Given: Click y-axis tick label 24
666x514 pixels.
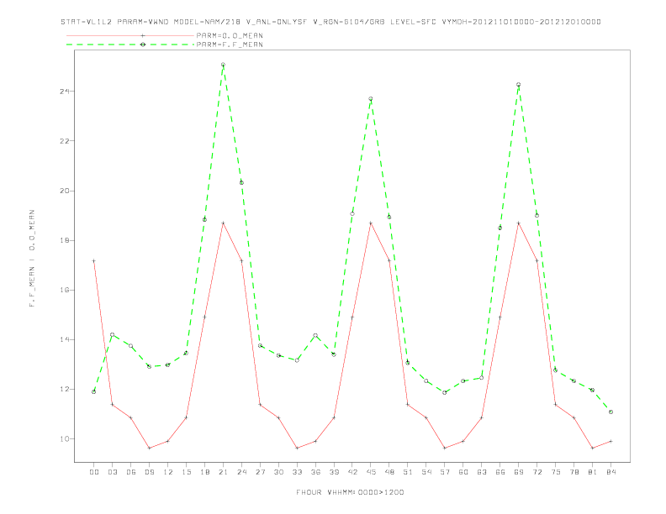Looking at the screenshot, I should click(x=65, y=92).
